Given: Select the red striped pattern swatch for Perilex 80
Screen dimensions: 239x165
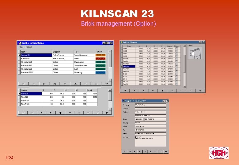Looking at the screenshot, I should pos(101,58).
